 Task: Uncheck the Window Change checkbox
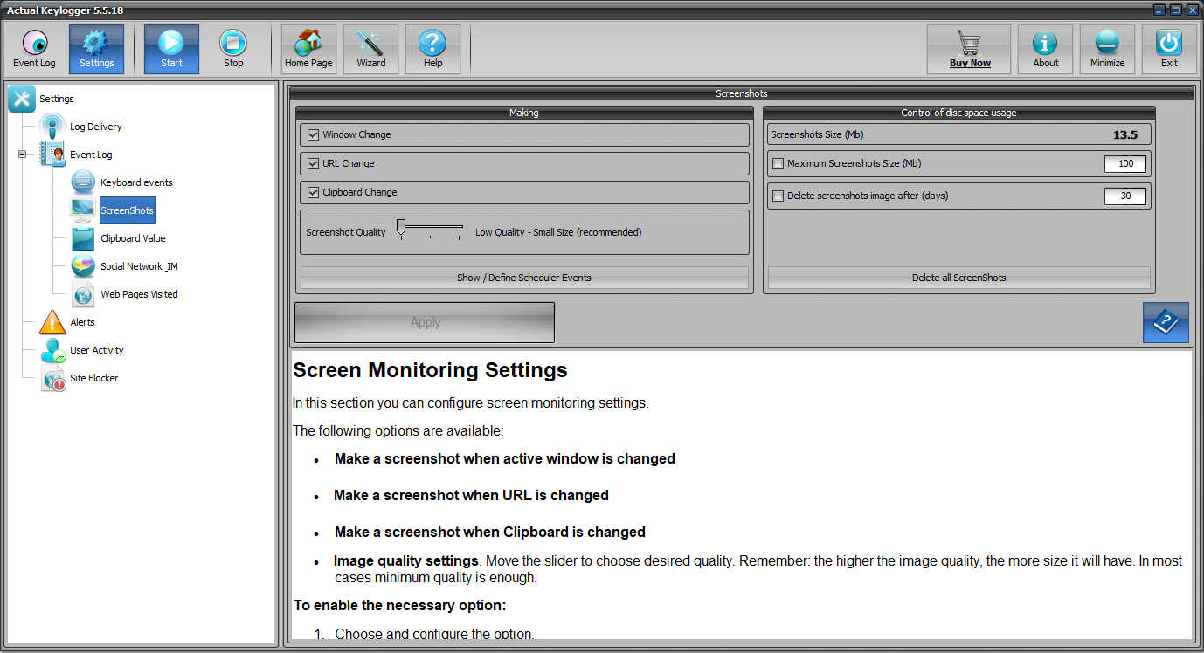[313, 134]
